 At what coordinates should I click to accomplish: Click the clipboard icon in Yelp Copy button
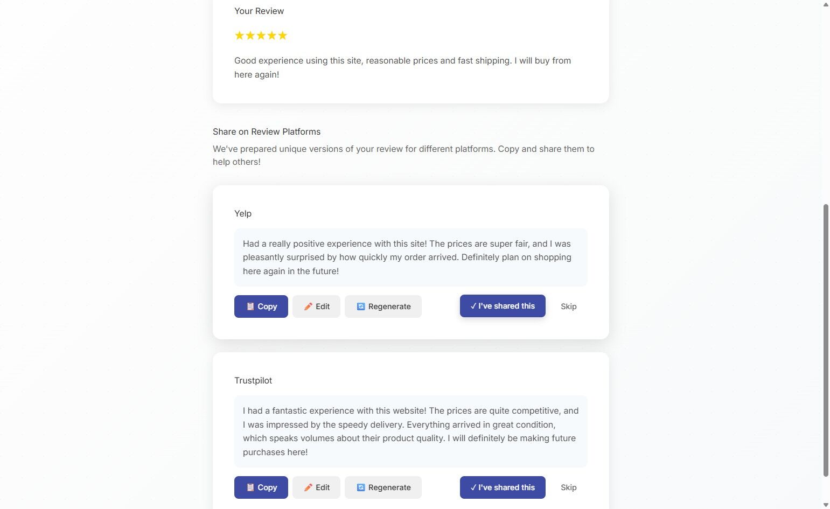tap(250, 306)
